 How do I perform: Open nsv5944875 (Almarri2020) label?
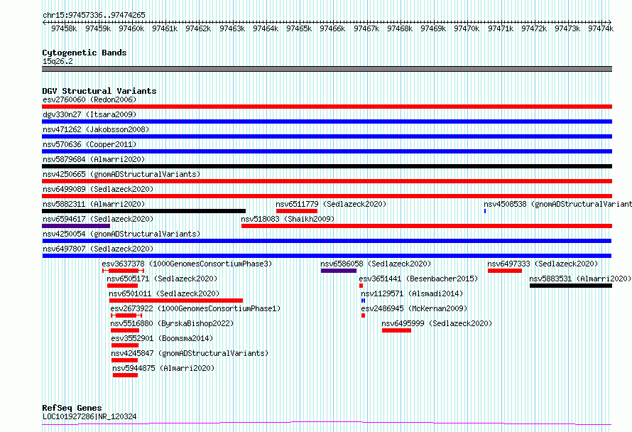[x=163, y=368]
